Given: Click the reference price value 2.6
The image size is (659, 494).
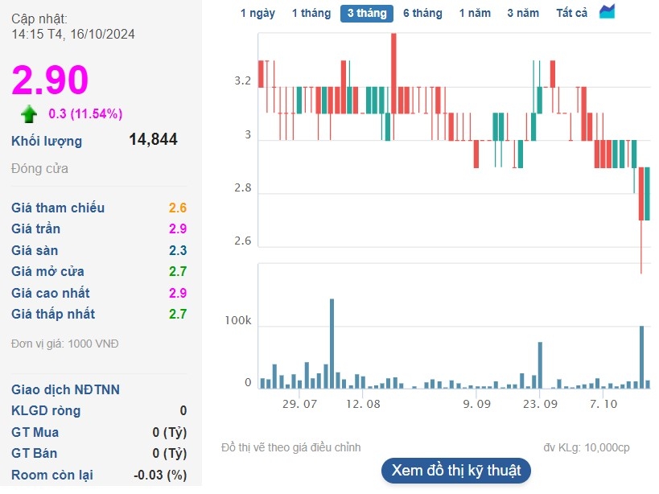Looking at the screenshot, I should 178,208.
